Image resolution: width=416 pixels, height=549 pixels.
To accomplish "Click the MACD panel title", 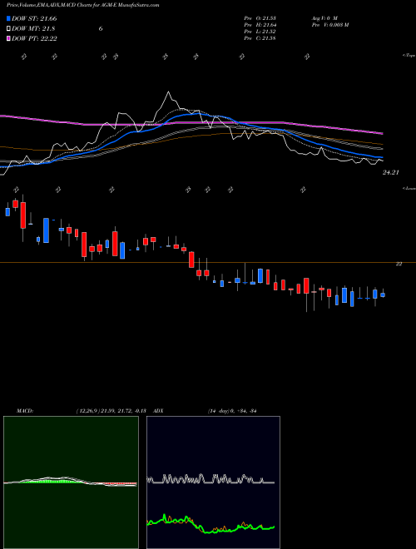I will pyautogui.click(x=25, y=411).
